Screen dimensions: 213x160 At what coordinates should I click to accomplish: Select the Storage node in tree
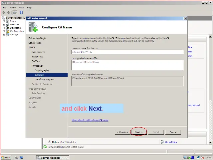click(14, 34)
